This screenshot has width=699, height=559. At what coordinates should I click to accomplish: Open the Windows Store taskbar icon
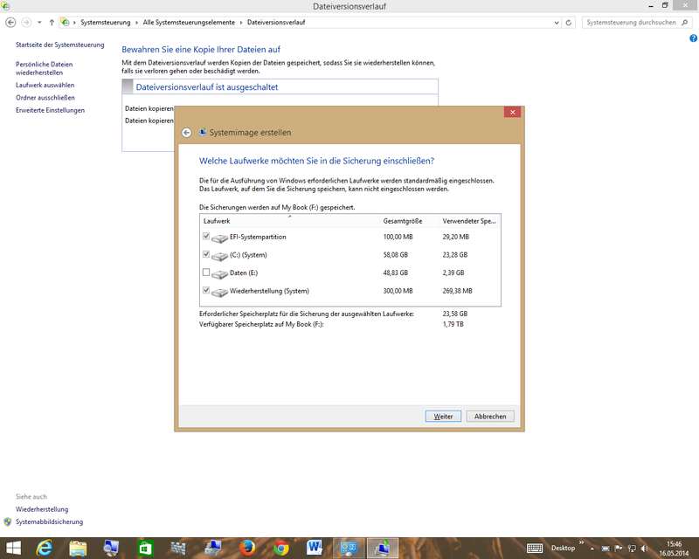coord(145,548)
